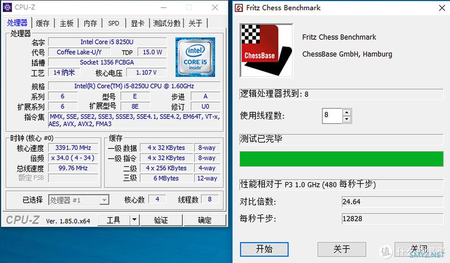Open the 内存 tab
Image resolution: width=450 pixels, height=263 pixels.
90,23
